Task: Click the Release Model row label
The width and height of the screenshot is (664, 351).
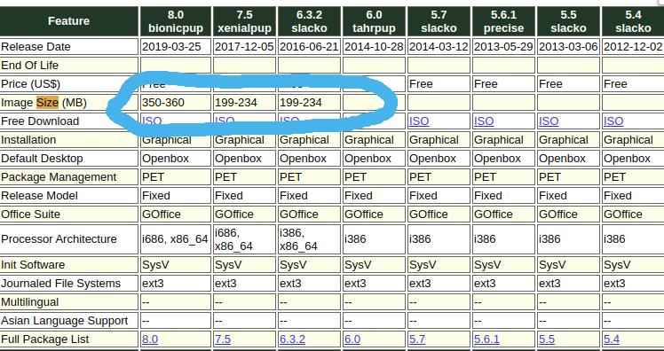Action: pos(39,195)
